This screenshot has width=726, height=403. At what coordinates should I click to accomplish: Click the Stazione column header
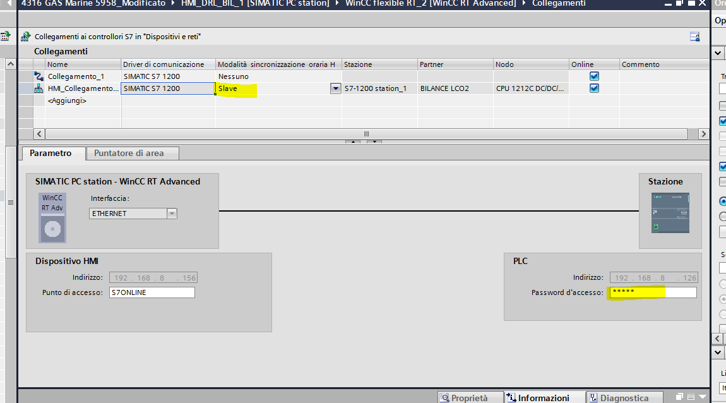(379, 64)
